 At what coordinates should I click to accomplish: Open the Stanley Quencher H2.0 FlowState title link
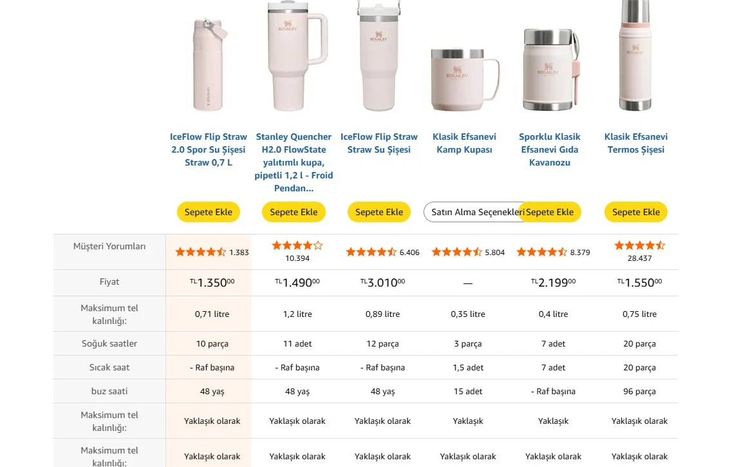294,162
